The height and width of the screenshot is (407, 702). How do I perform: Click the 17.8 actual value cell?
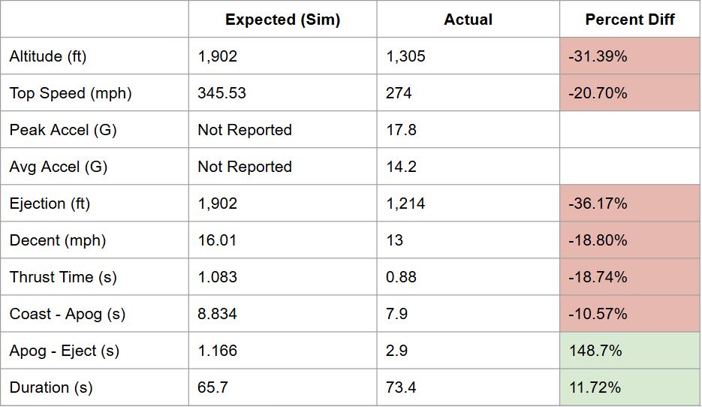(x=468, y=129)
